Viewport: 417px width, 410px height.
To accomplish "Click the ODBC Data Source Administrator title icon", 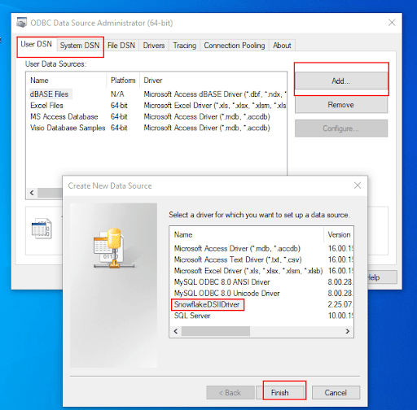I will [22, 23].
